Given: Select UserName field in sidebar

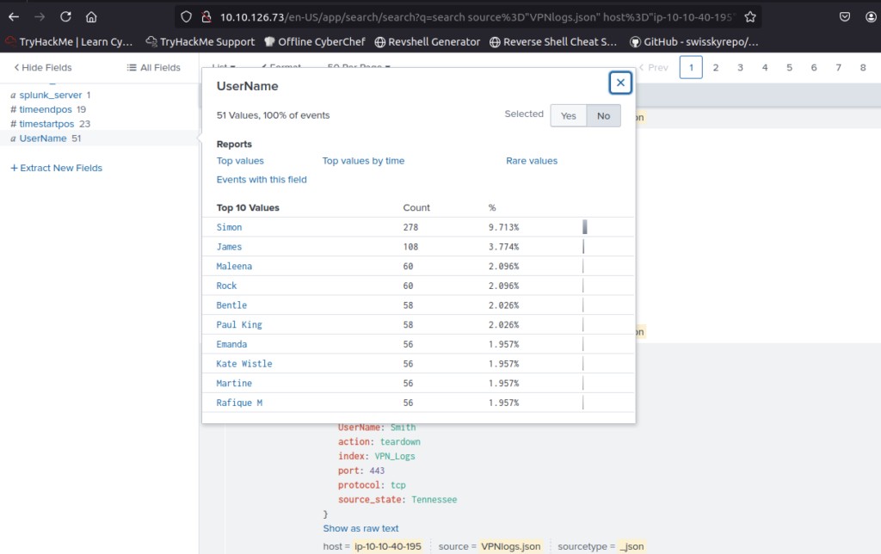Looking at the screenshot, I should pos(43,138).
